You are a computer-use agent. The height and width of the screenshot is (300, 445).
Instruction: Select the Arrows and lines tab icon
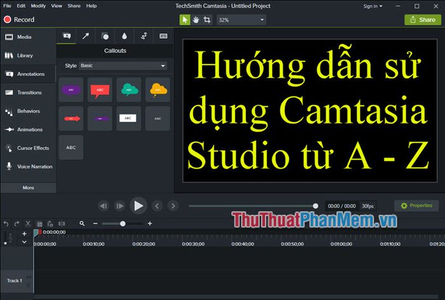click(x=86, y=36)
